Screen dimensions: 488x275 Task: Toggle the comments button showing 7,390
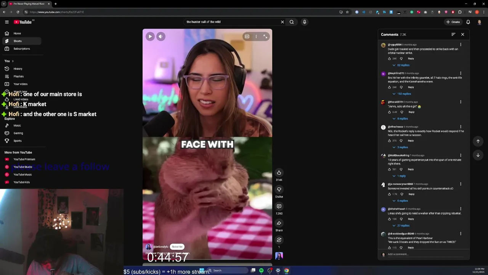tap(279, 206)
